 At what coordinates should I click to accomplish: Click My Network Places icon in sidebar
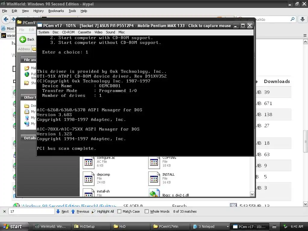(x=27, y=124)
